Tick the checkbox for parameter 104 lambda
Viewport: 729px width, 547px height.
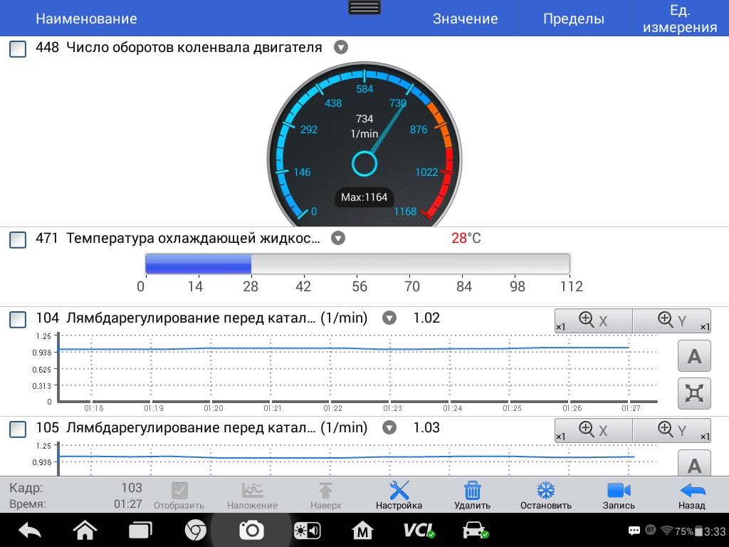coord(18,320)
